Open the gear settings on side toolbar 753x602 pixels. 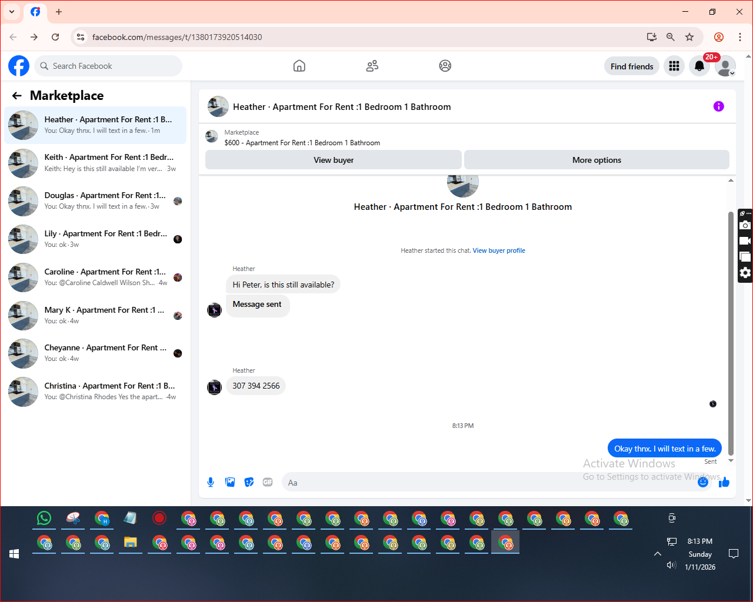tap(745, 273)
